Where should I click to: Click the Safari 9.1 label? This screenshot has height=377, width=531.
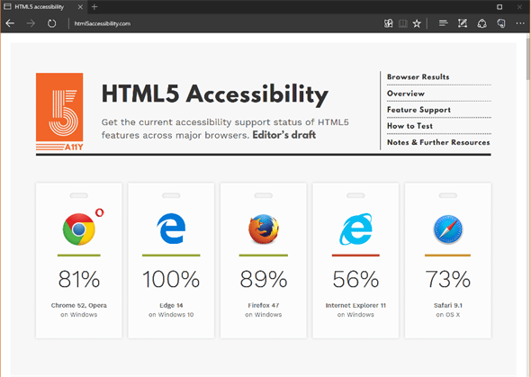(448, 305)
